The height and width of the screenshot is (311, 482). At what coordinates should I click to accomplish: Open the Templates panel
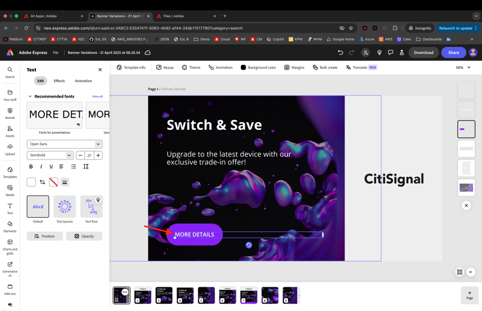(10, 172)
